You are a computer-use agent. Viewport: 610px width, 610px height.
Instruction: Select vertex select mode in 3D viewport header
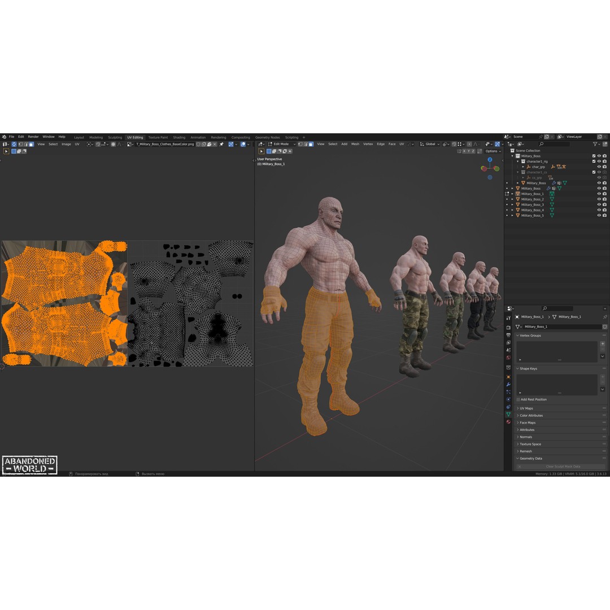(x=300, y=144)
